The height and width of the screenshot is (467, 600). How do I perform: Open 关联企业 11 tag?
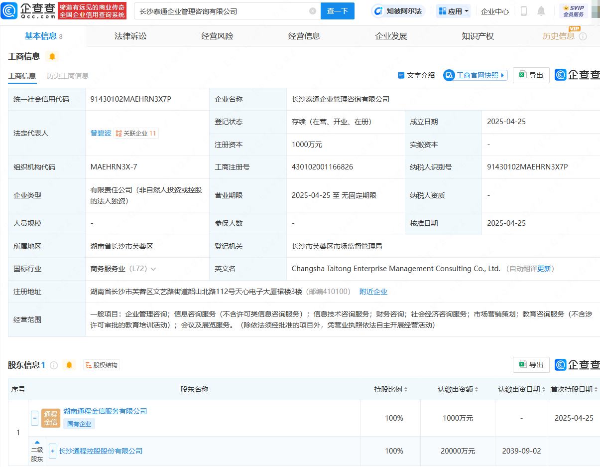coord(136,133)
